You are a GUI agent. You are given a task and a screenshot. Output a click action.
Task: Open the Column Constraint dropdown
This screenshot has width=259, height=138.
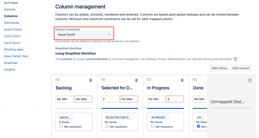[84, 35]
